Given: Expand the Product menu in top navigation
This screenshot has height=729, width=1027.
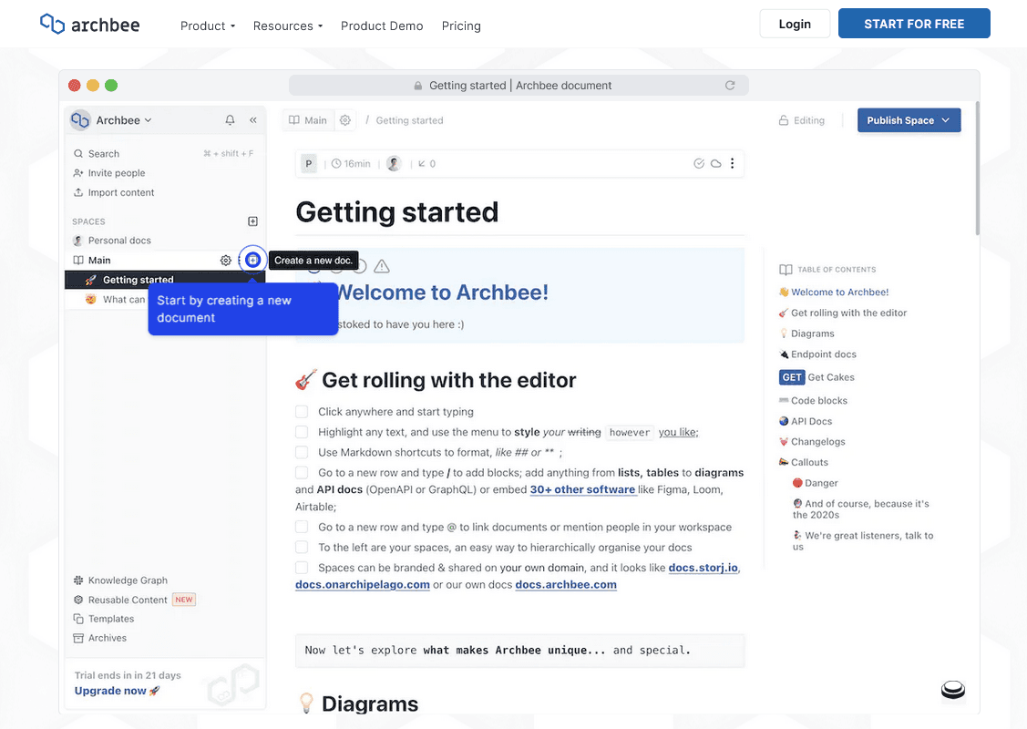Looking at the screenshot, I should [208, 26].
